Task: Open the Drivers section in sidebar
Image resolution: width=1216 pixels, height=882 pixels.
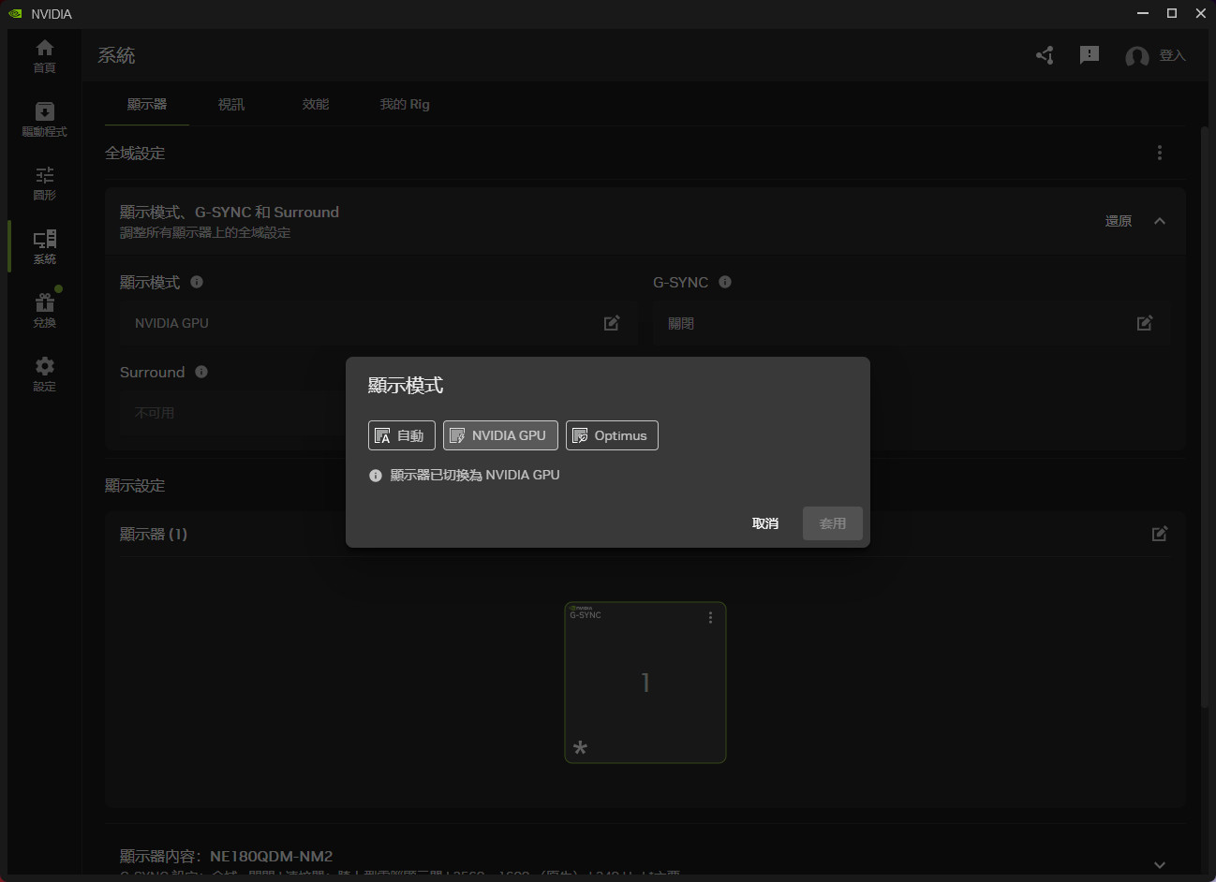Action: point(44,119)
